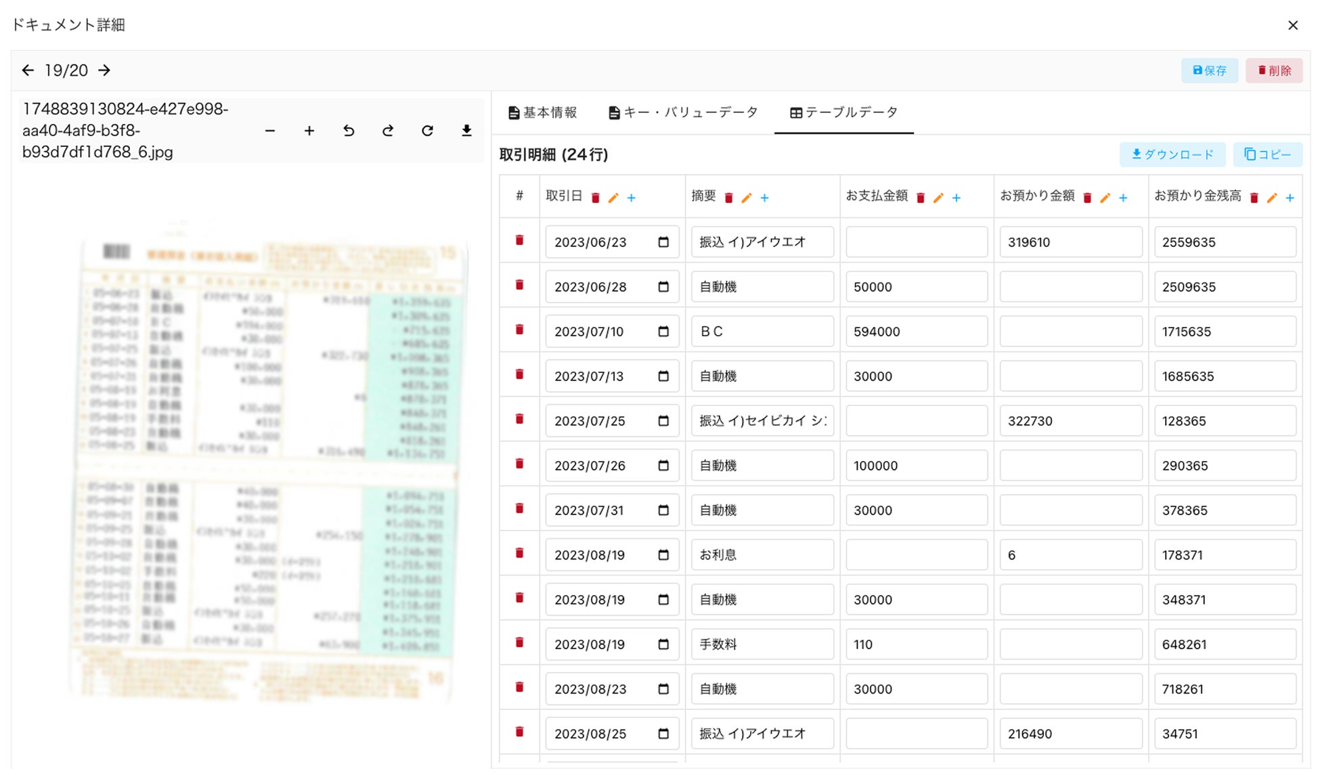The width and height of the screenshot is (1320, 775).
Task: Rotate the image clockwise
Action: pos(388,131)
